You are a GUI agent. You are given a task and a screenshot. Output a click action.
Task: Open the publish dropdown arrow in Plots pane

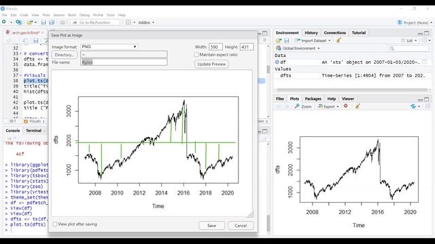tap(419, 106)
